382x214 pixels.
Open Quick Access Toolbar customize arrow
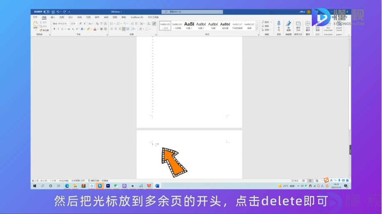(x=69, y=12)
